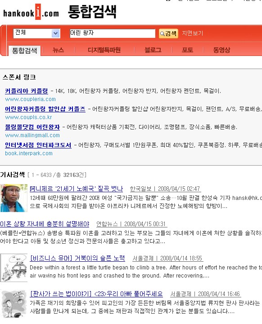This screenshot has width=262, height=324.
Task: Select the 통합검색 tab
Action: pos(24,51)
